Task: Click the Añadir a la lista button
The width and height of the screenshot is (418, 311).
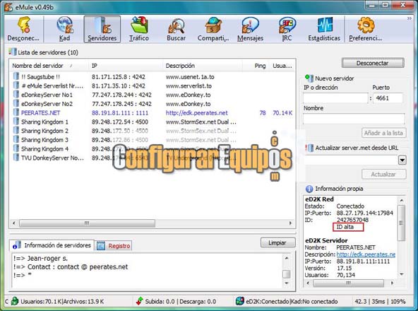Action: 383,133
